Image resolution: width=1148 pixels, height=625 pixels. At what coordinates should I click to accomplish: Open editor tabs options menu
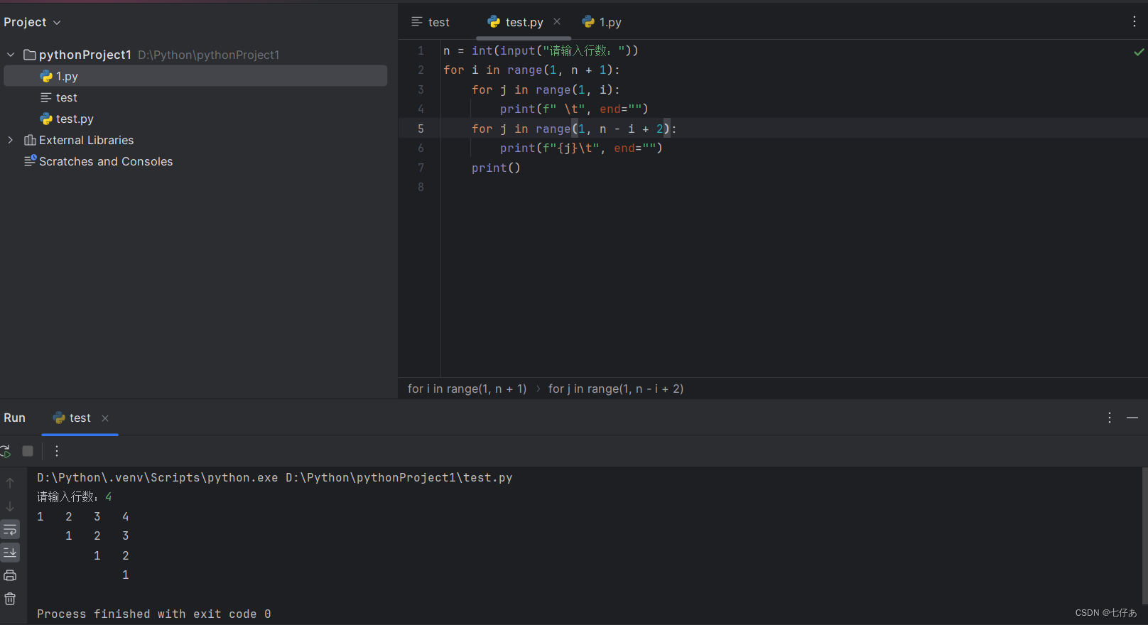1135,22
